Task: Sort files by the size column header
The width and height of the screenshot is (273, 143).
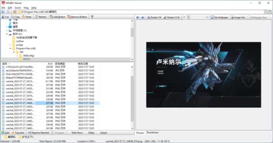Action: [50, 64]
